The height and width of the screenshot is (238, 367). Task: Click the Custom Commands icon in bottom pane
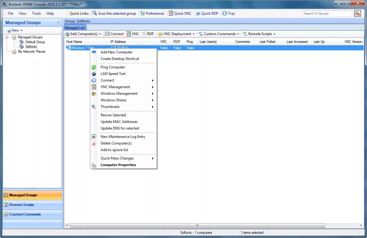click(6, 214)
